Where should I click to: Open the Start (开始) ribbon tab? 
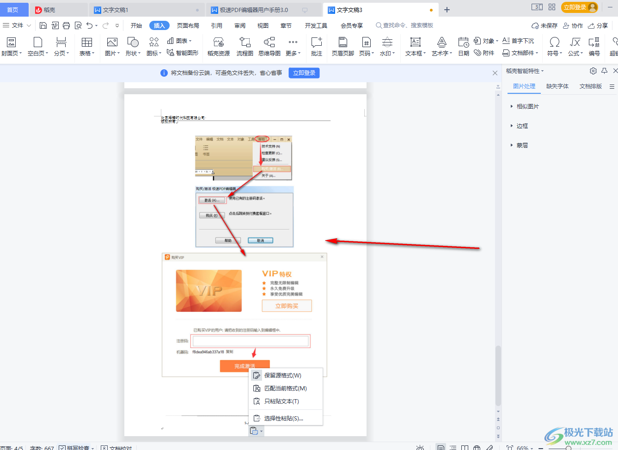click(136, 25)
